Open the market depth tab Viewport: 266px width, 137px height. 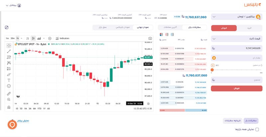103,28
